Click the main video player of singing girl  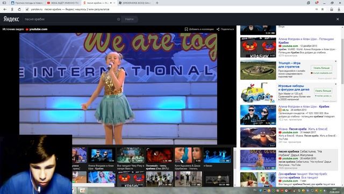(118, 88)
